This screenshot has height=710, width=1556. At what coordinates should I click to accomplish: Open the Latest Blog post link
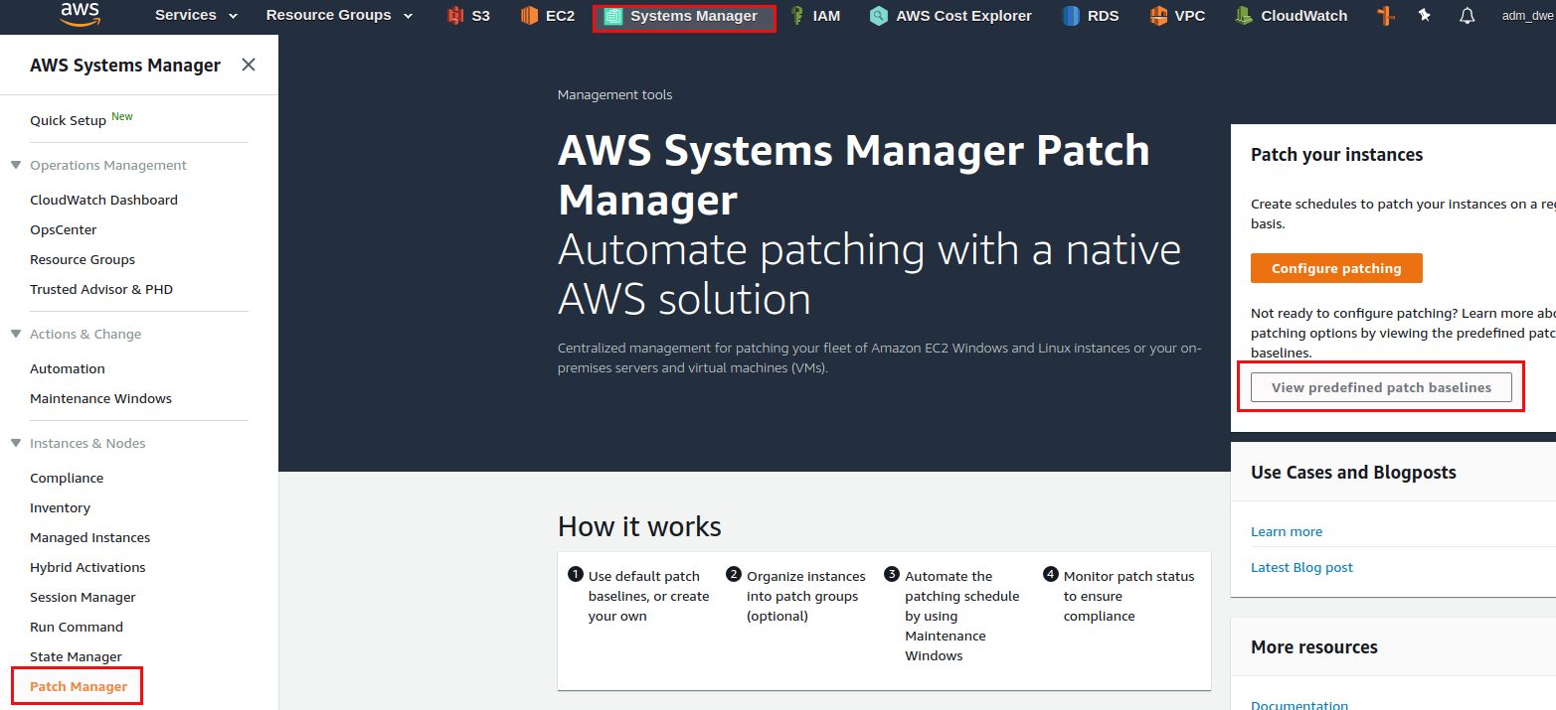[1301, 567]
